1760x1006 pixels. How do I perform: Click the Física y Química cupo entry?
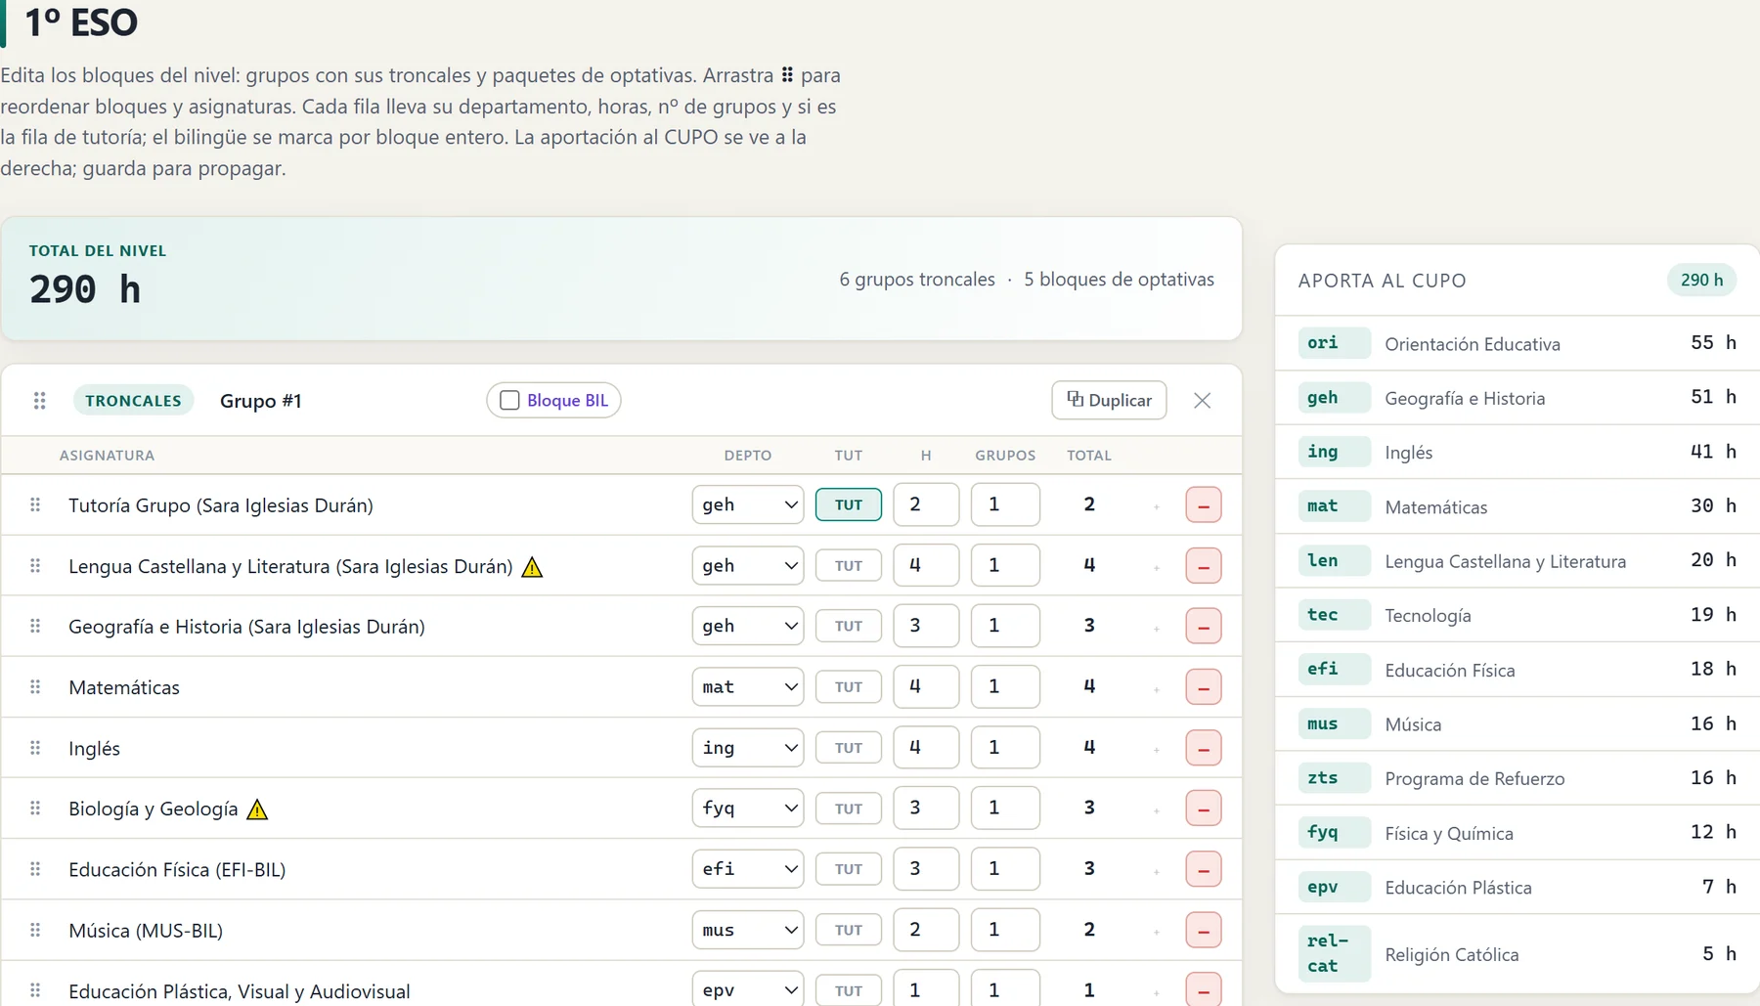[1518, 833]
